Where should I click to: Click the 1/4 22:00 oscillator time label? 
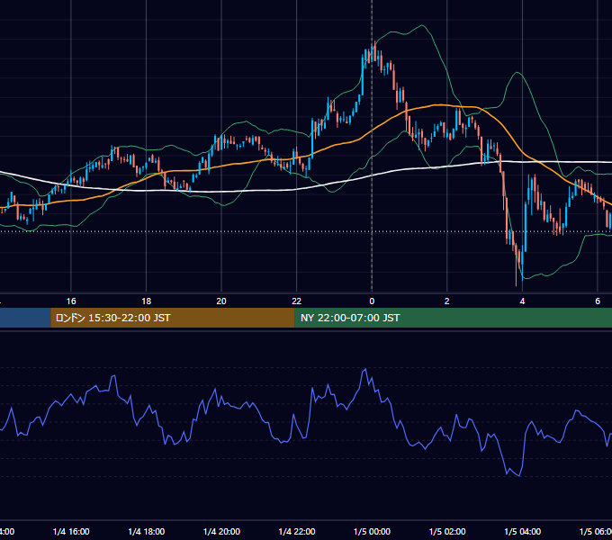tap(297, 531)
